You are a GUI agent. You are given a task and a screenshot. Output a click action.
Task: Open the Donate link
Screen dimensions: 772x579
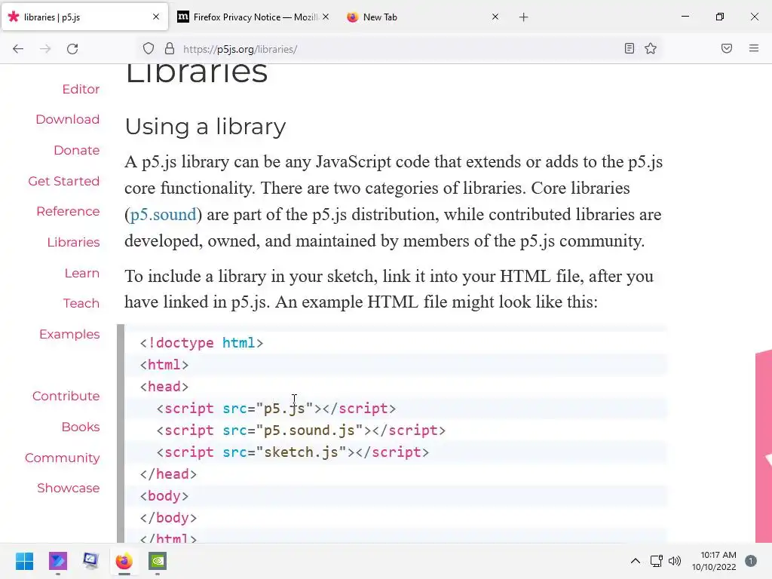(x=76, y=150)
